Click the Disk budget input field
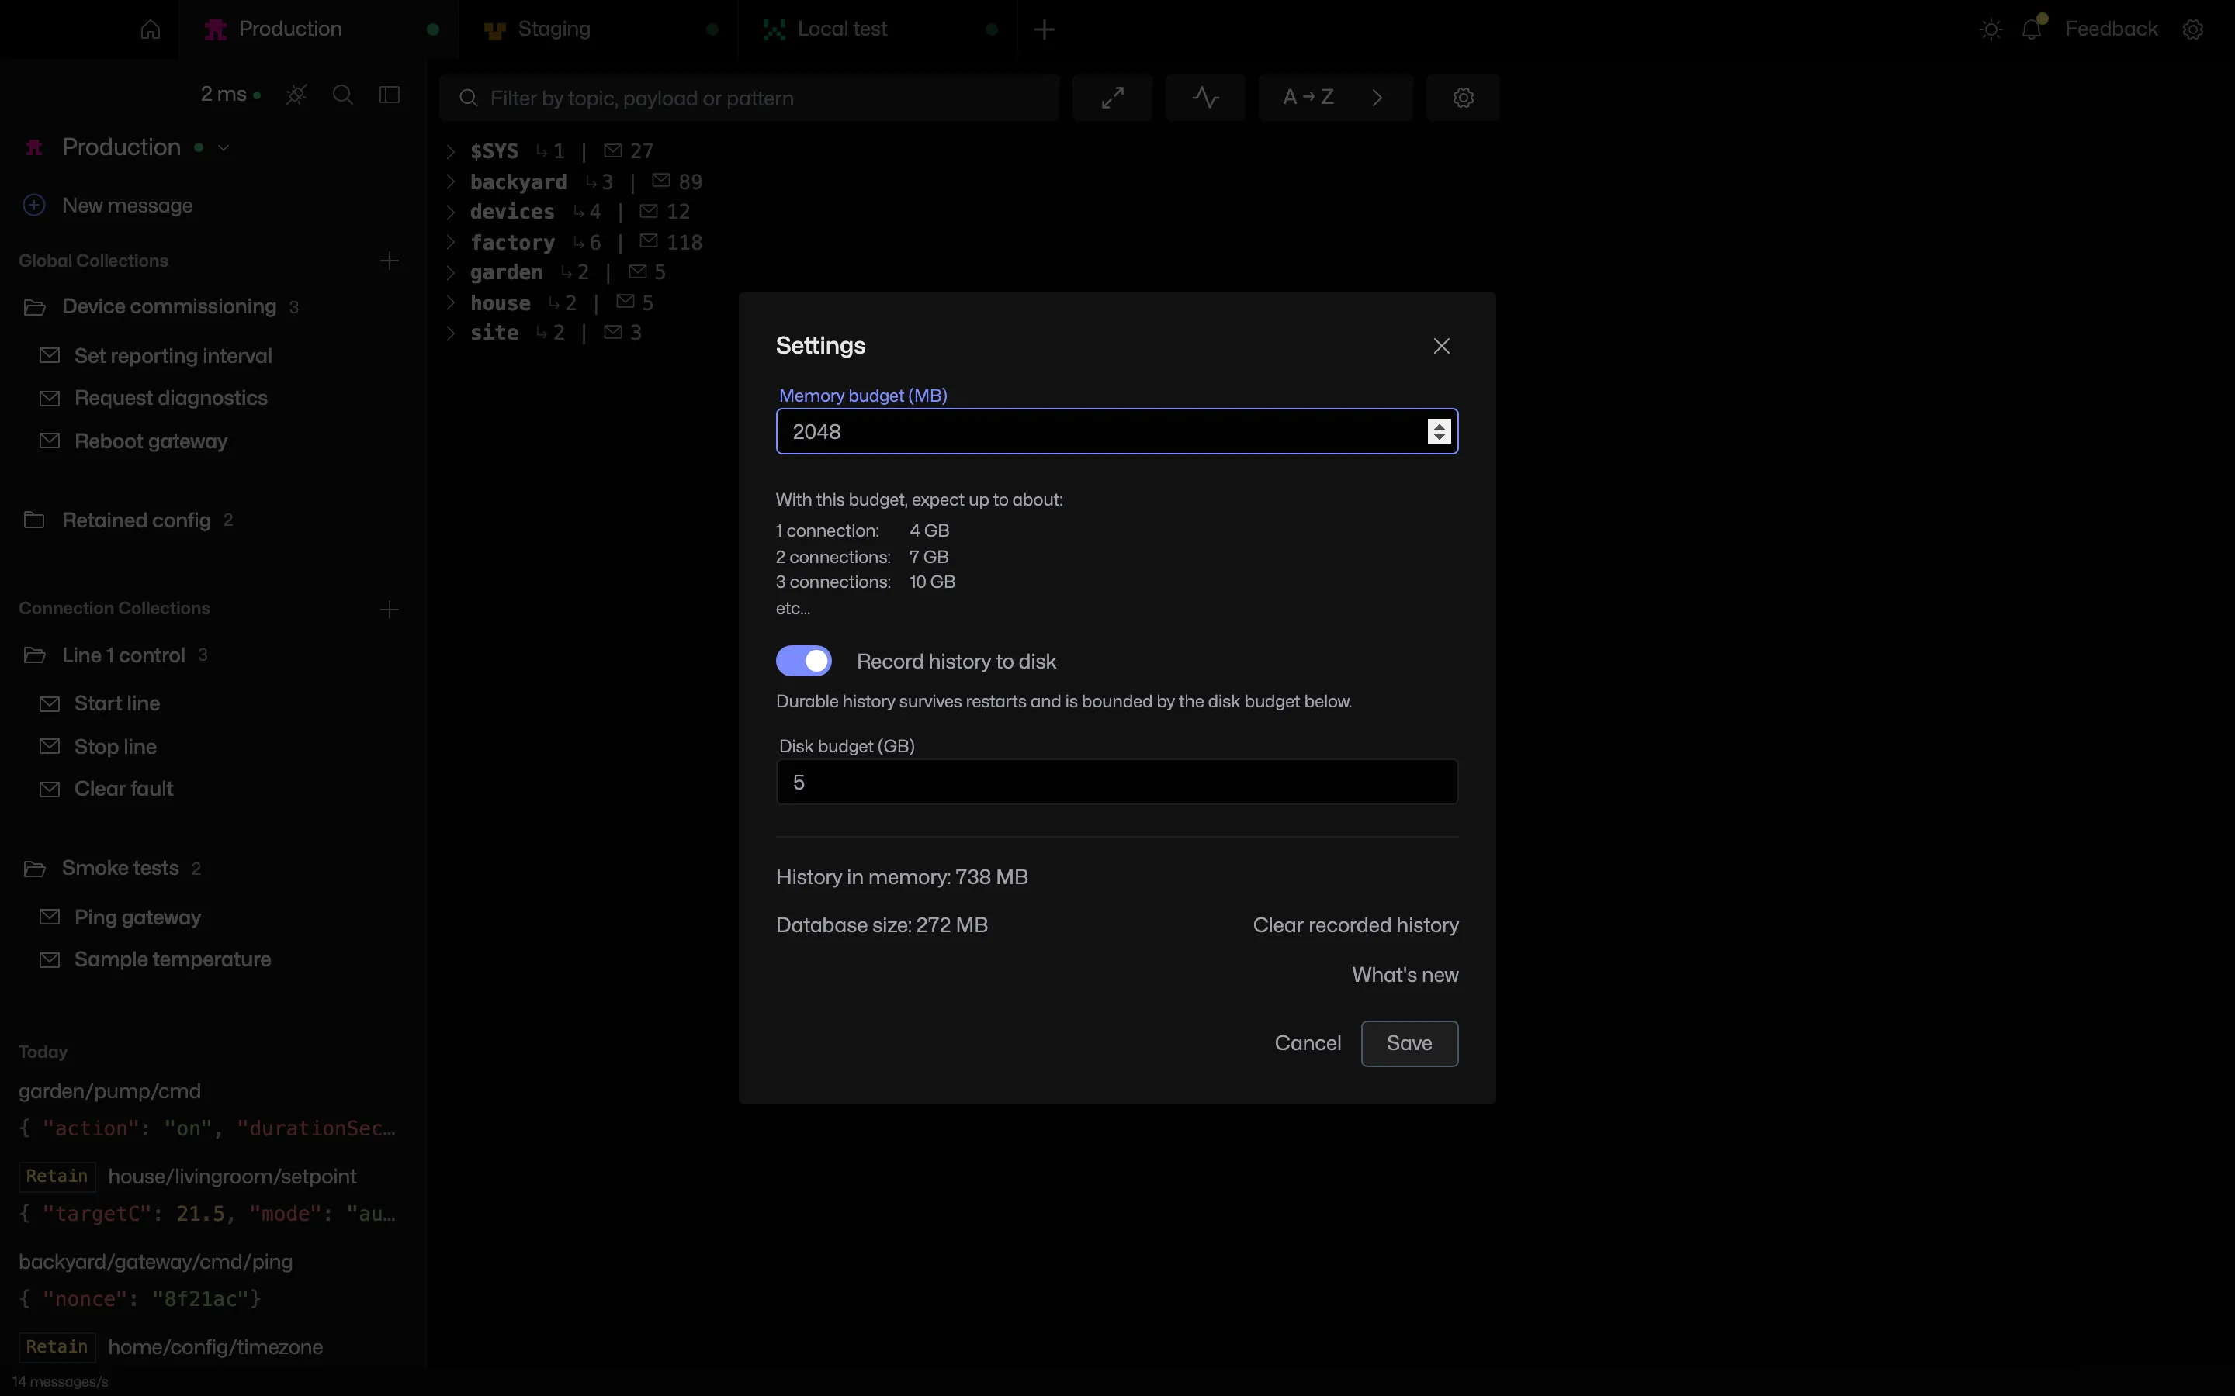The width and height of the screenshot is (2235, 1396). pos(1117,782)
